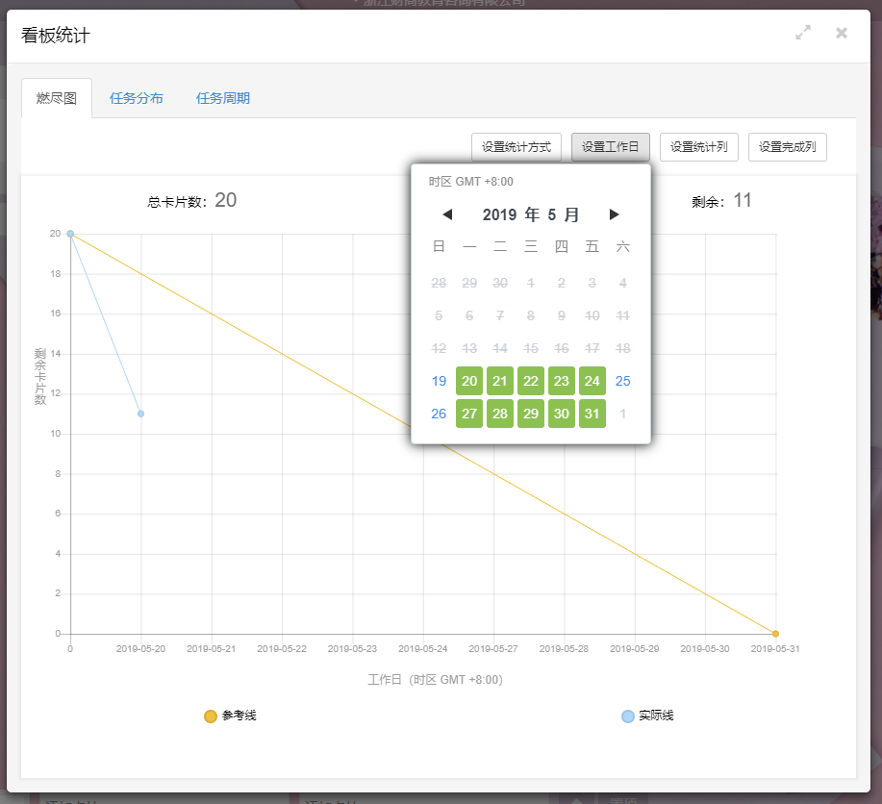Click the x-axis label 2019-05-27

493,649
